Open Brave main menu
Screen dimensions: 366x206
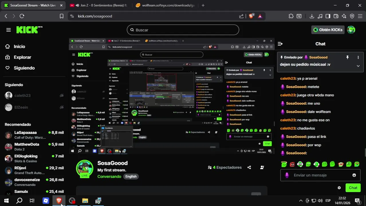point(360,16)
